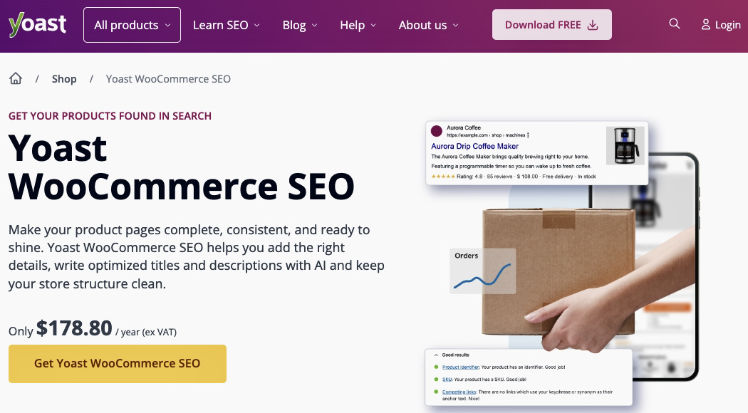Viewport: 748px width, 413px height.
Task: Click the download icon inside Download FREE
Action: coord(592,25)
